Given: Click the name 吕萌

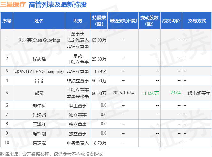Looking at the screenshot, I should tap(39, 81).
